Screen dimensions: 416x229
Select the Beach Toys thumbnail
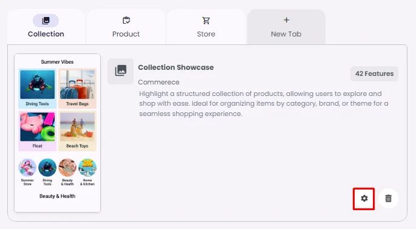point(77,131)
